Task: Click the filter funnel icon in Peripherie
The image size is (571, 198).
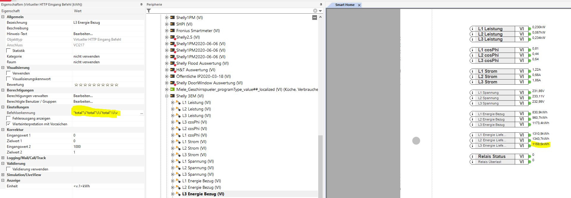Action: click(149, 11)
